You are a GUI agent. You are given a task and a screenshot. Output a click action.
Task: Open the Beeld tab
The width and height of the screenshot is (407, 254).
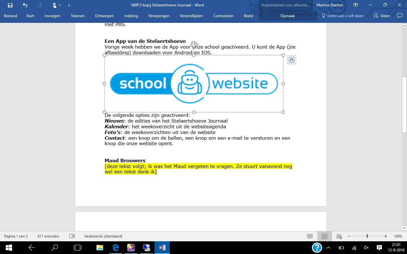(248, 16)
